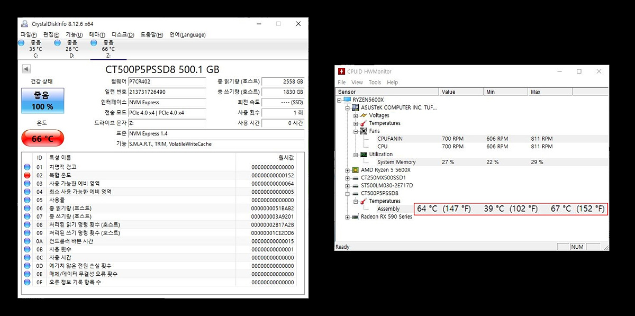The height and width of the screenshot is (316, 635).
Task: Open HWMonitor File menu
Action: pos(342,83)
